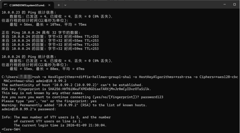Maximize the terminal window
Viewport: 240px width, 133px height.
234,4
